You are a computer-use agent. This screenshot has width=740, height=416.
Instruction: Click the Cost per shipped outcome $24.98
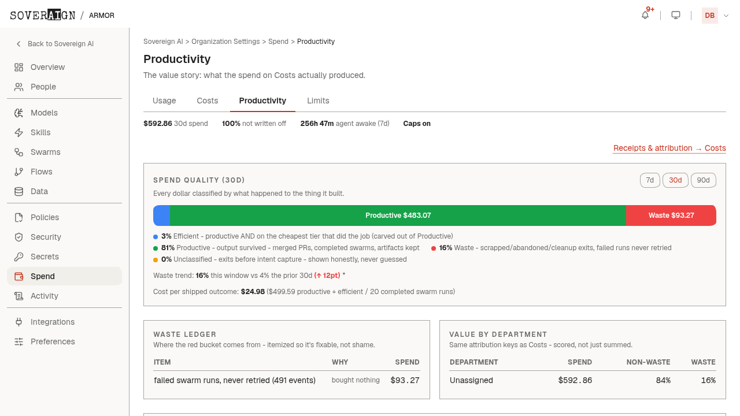(x=253, y=292)
